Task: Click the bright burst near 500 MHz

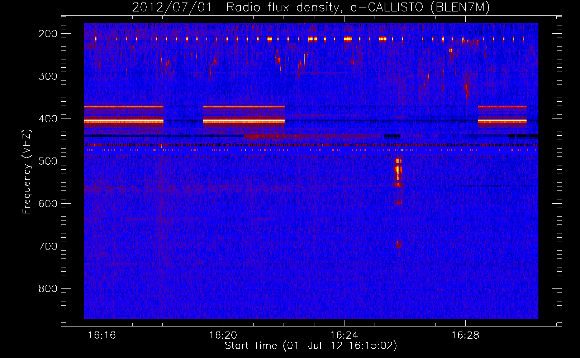Action: coord(398,172)
